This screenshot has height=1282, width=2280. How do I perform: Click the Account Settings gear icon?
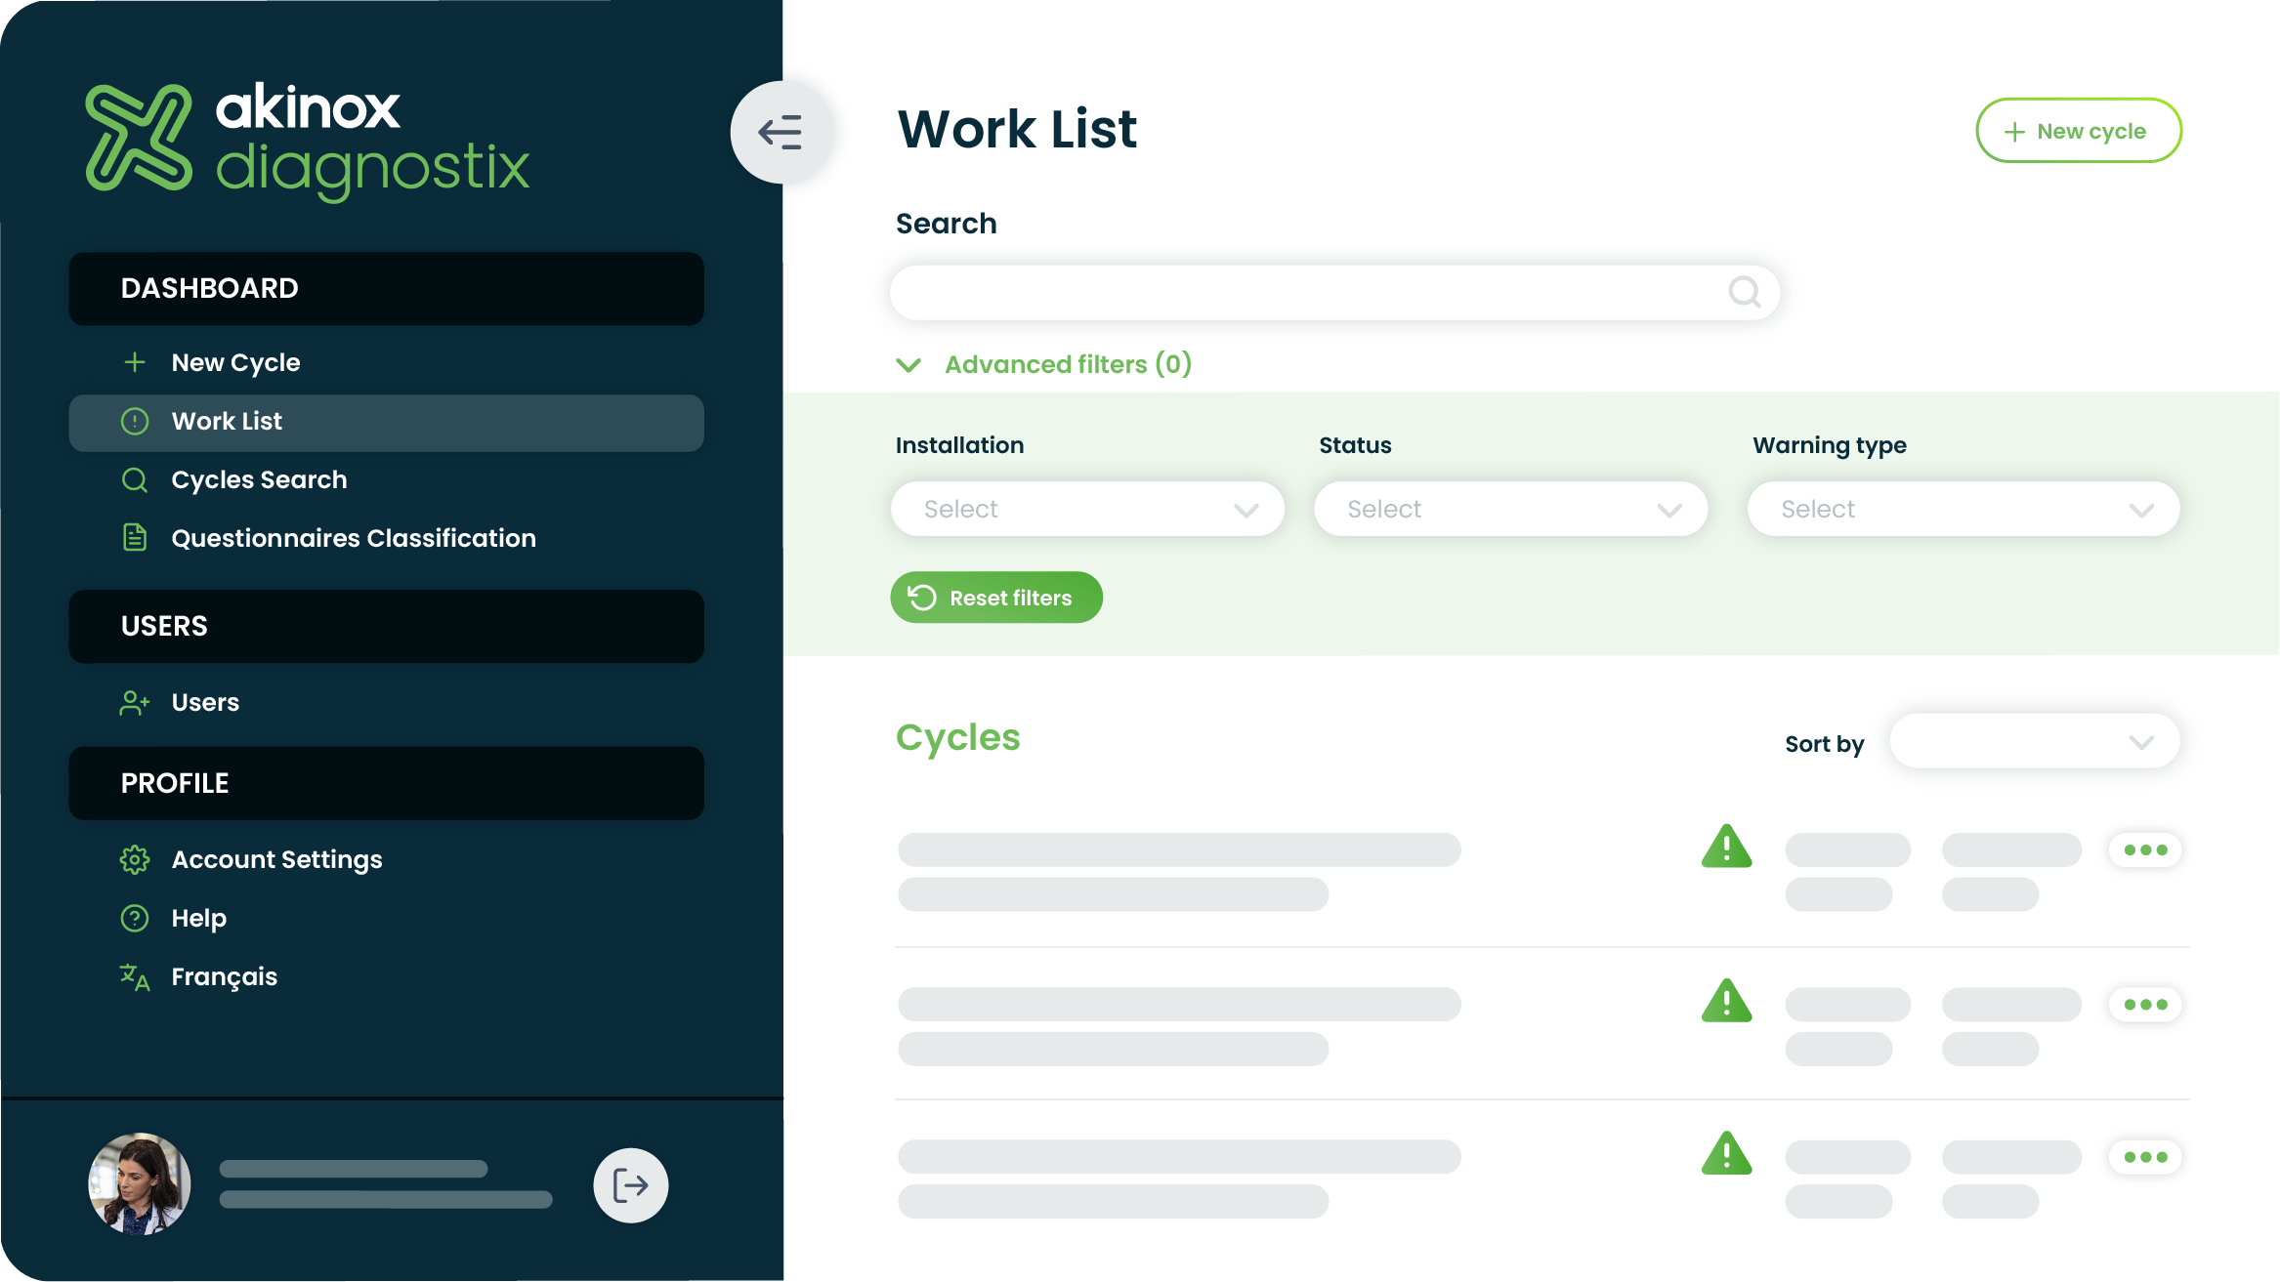[x=135, y=859]
